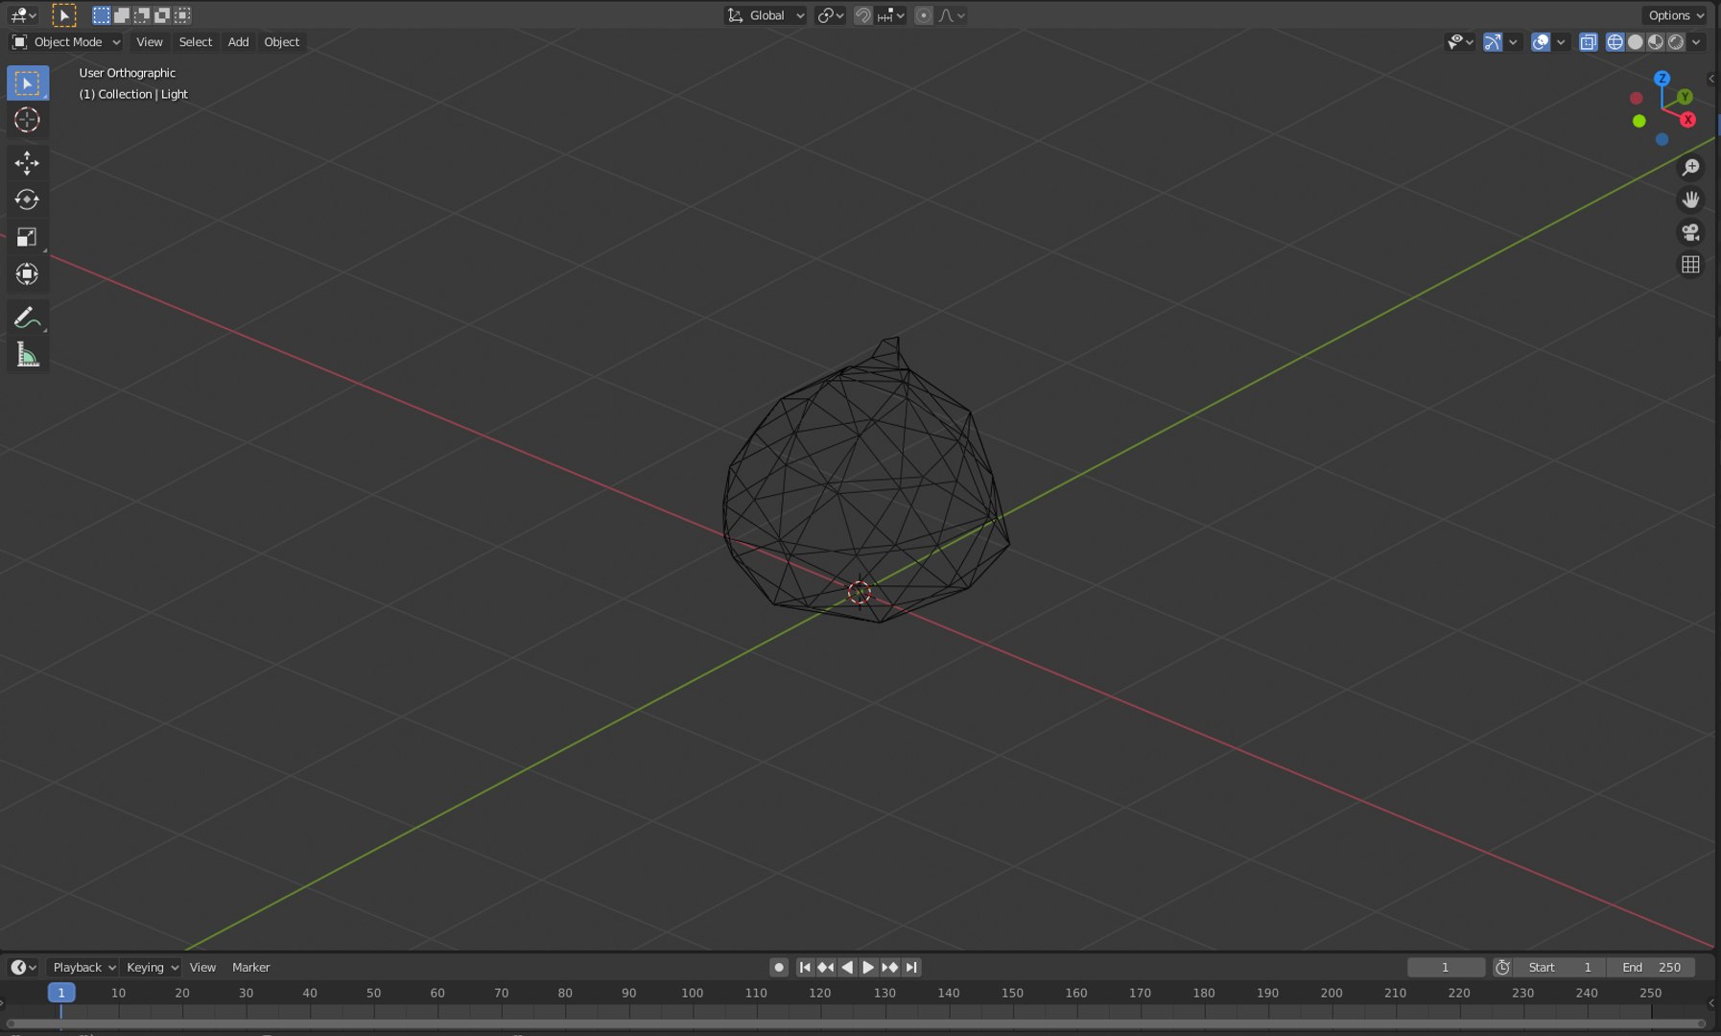Screen dimensions: 1721x1036
Task: Choose the Move tool
Action: pos(27,163)
